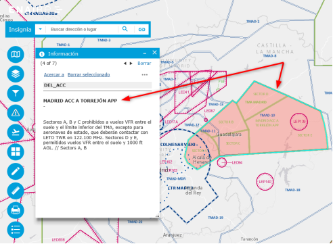Screen dimensions: 333x244
Task: Click the search magnifier button
Action: point(125,29)
